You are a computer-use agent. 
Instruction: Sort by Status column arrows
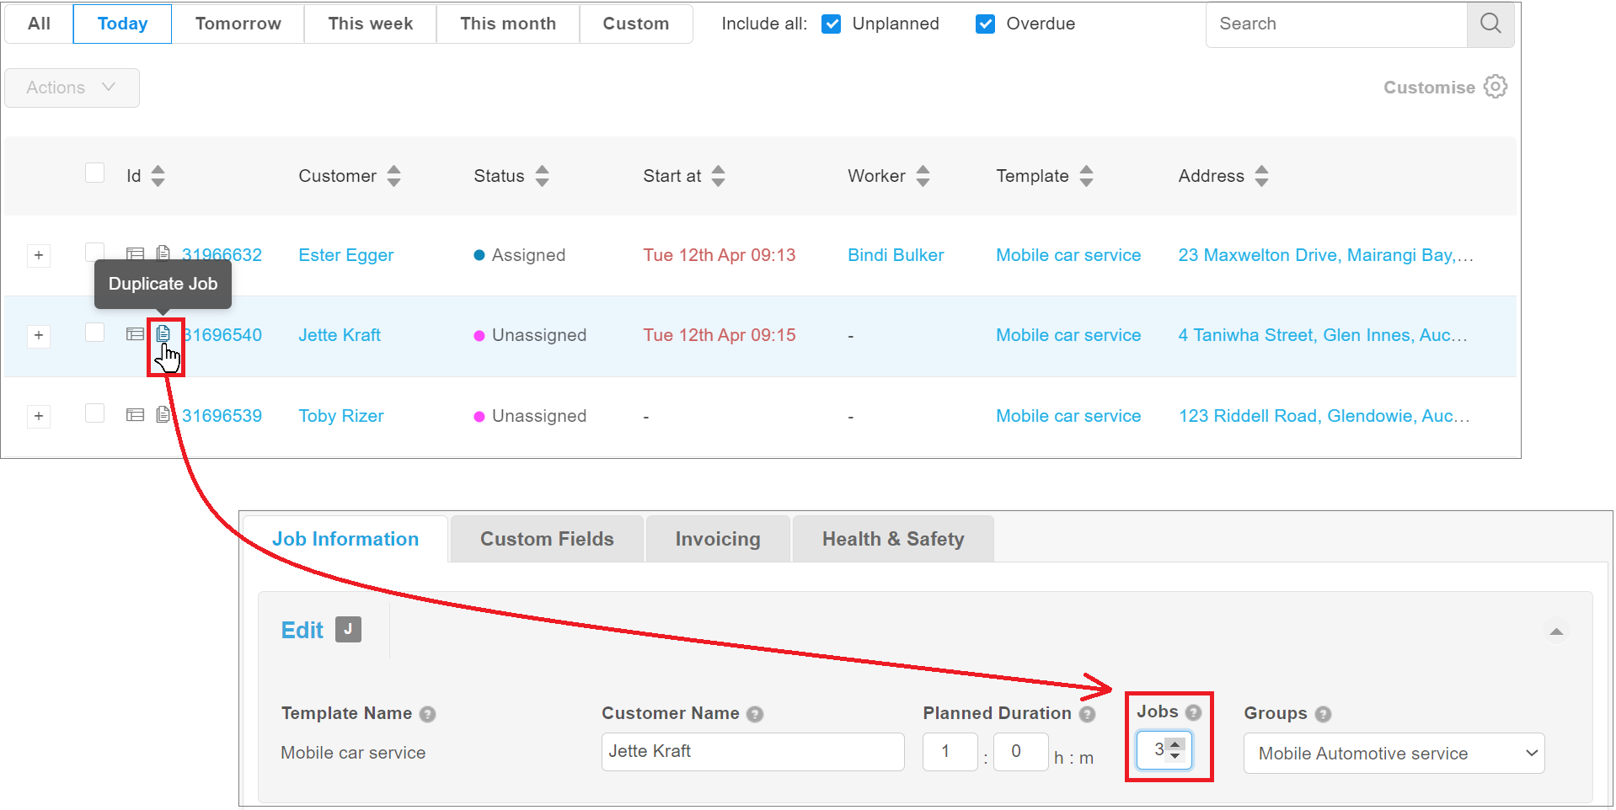(543, 176)
